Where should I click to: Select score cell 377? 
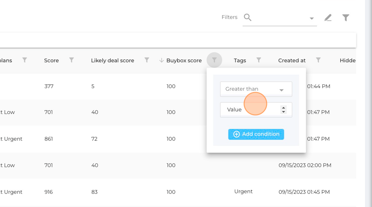click(x=49, y=86)
